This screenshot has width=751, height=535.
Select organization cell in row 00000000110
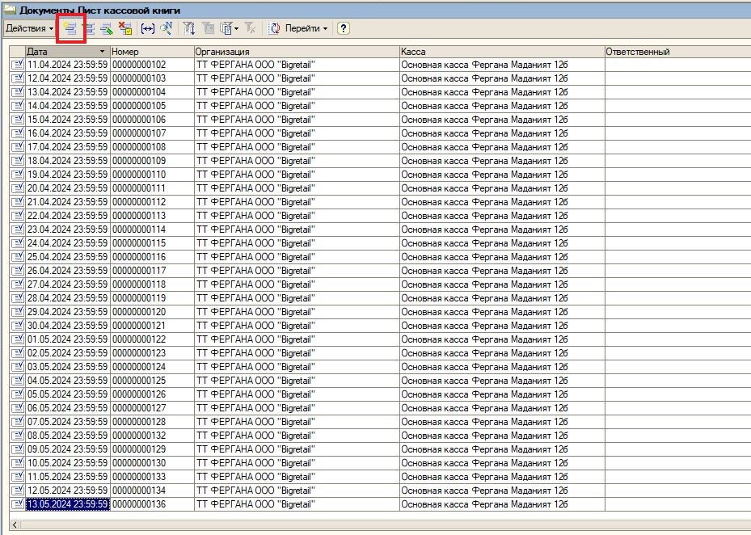pyautogui.click(x=297, y=175)
